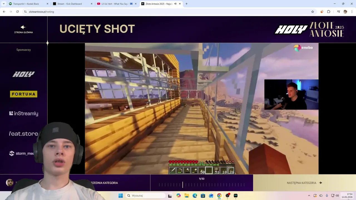Screen dimensions: 356x200
Task: Open Microsoft Edge from the taskbar
Action: click(x=195, y=196)
